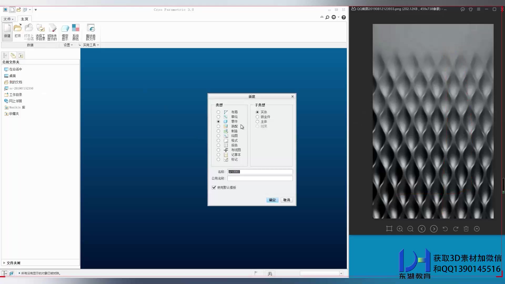Rotate image clockwise in viewer

click(x=456, y=229)
